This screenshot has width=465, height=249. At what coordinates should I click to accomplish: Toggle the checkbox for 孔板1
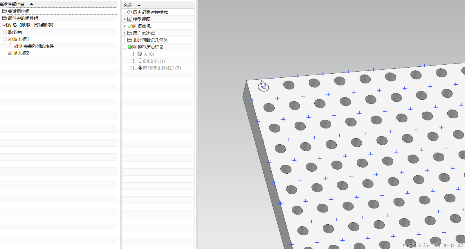point(10,39)
